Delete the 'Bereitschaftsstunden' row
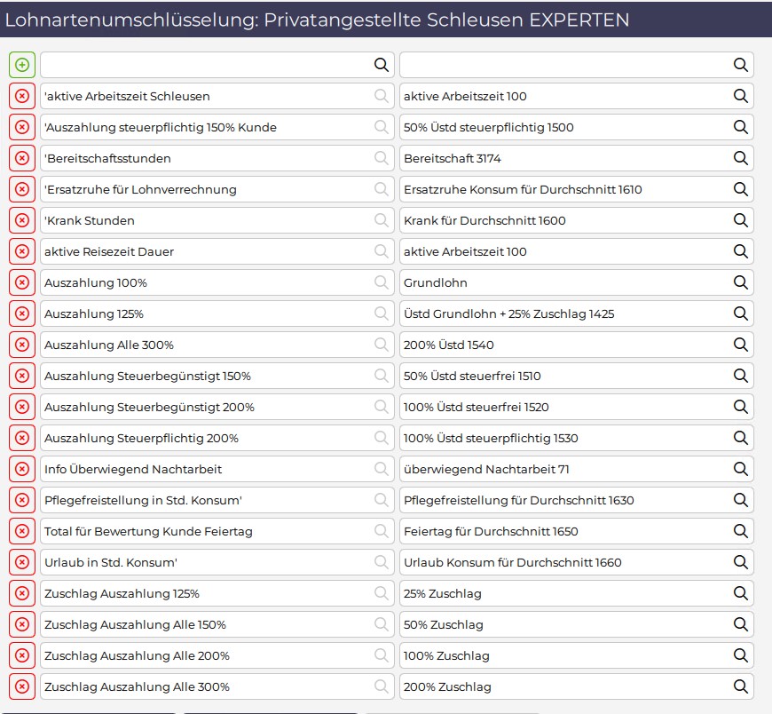772x714 pixels. [22, 158]
